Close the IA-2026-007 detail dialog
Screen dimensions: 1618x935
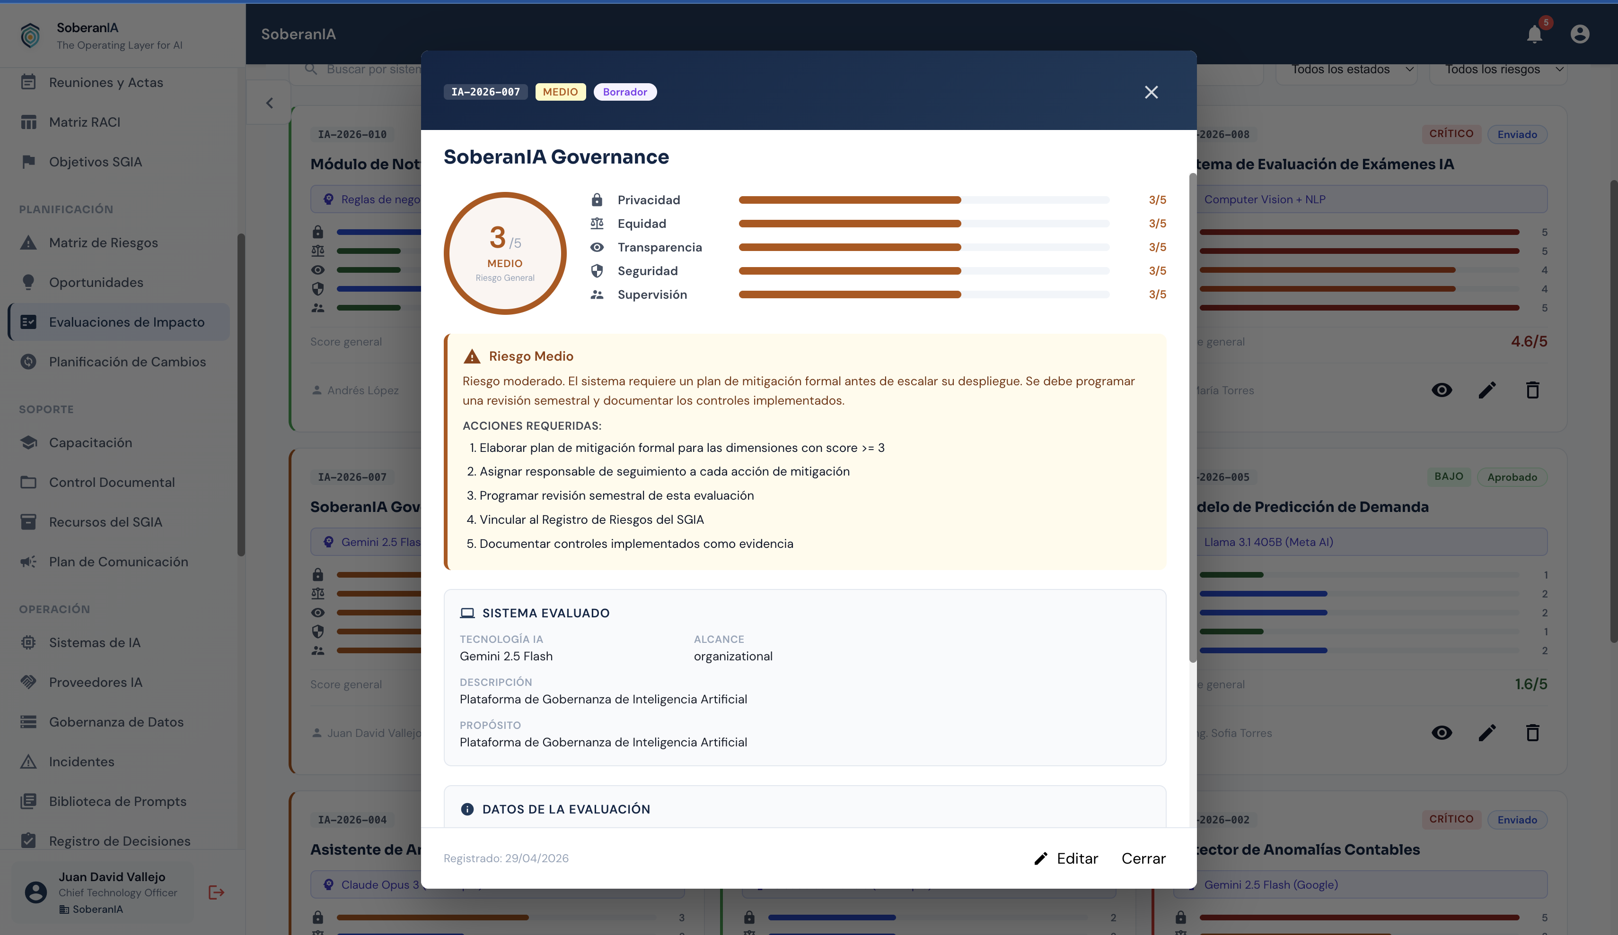1151,92
